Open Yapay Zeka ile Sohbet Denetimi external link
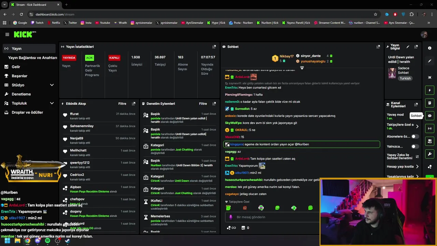437x246 pixels. click(417, 157)
